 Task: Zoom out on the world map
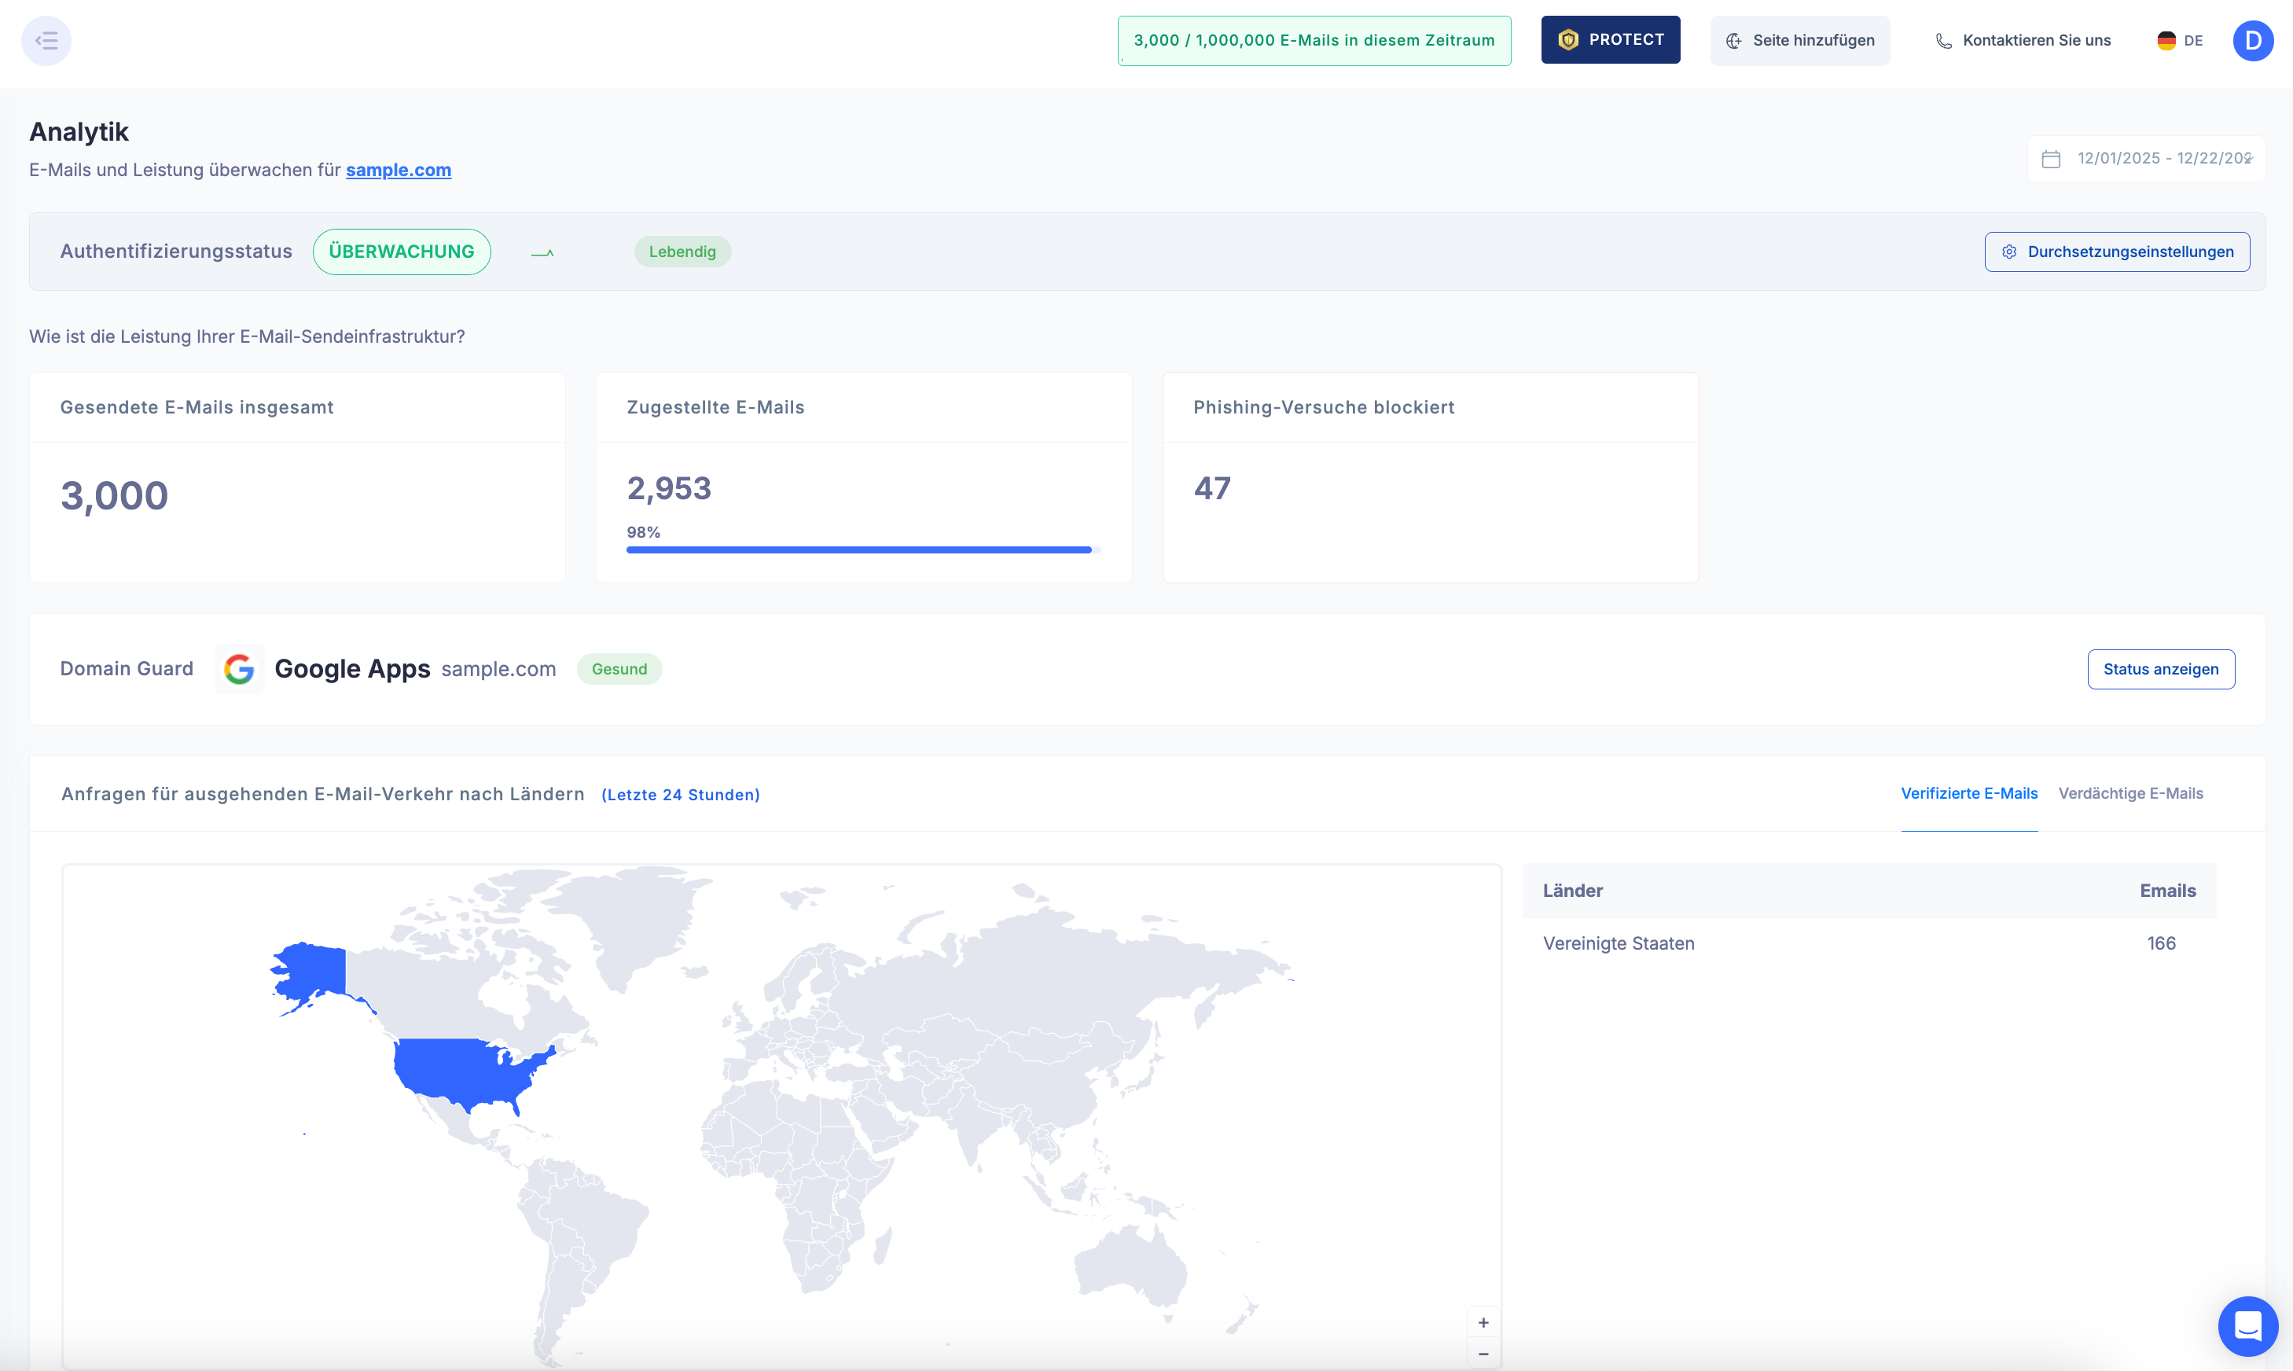tap(1483, 1354)
